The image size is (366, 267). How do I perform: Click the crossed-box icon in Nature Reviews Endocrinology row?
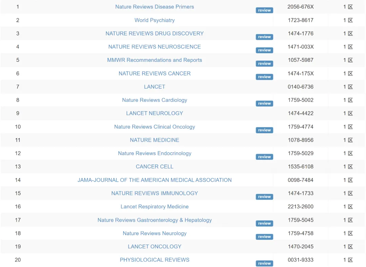tap(350, 154)
